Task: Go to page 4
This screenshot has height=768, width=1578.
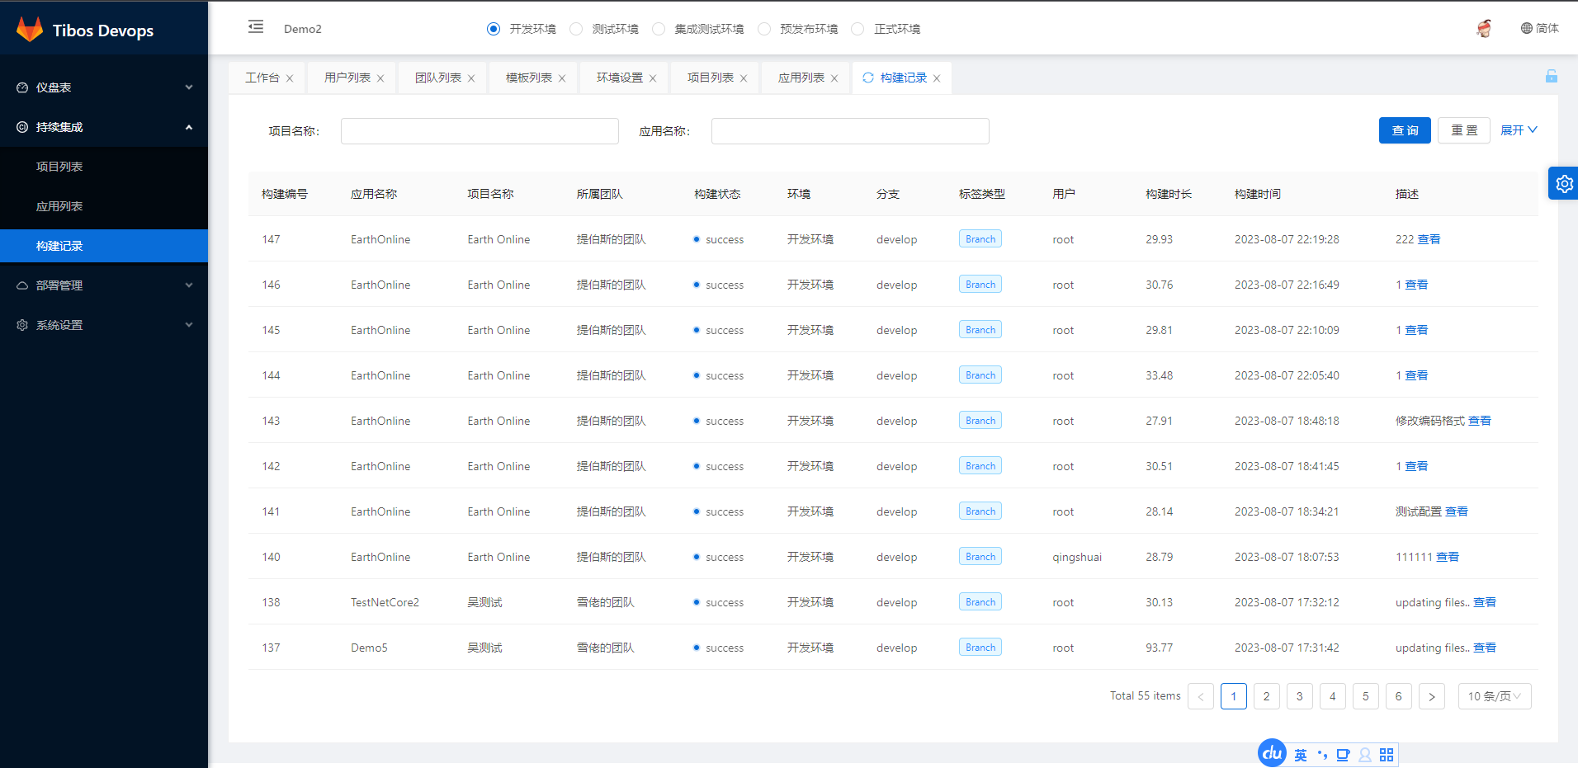Action: coord(1333,696)
